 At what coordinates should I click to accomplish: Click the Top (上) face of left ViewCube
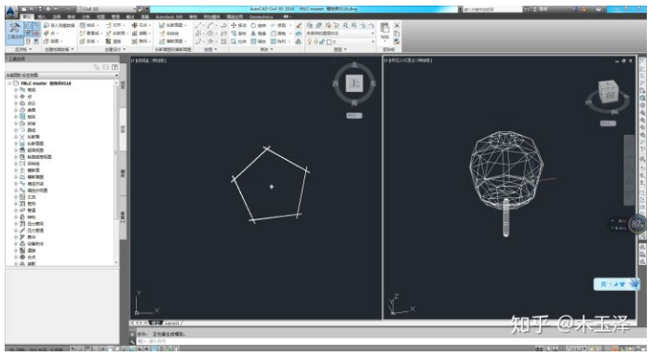(355, 83)
